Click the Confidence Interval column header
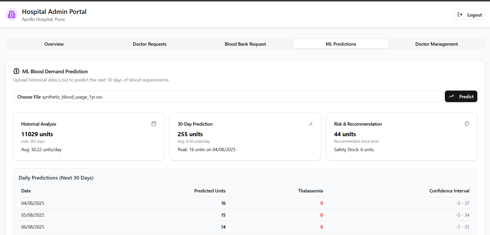490x235 pixels. click(449, 191)
